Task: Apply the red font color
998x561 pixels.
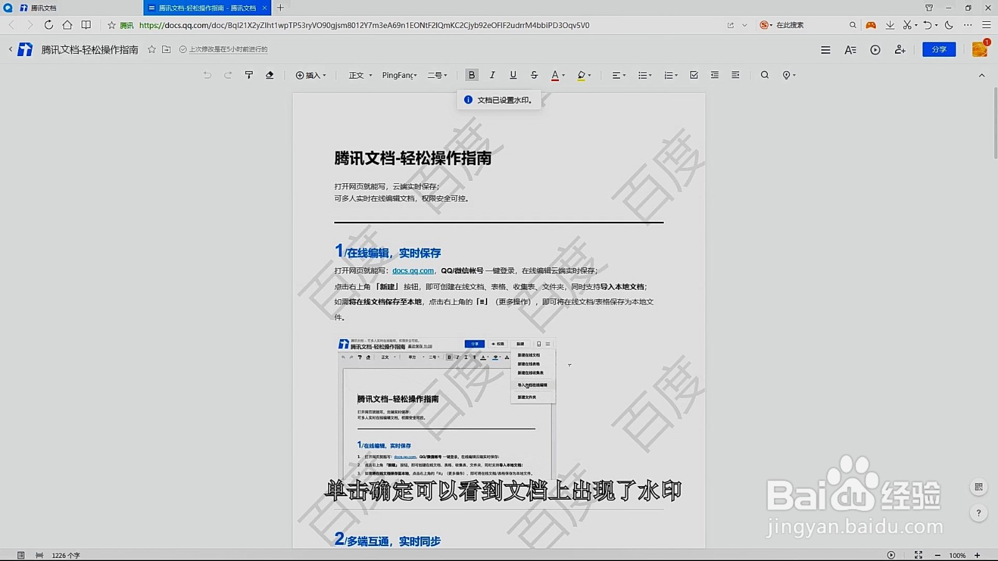Action: 555,75
